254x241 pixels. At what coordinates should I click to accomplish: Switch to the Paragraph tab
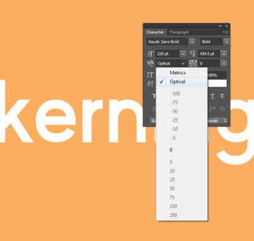click(x=179, y=32)
